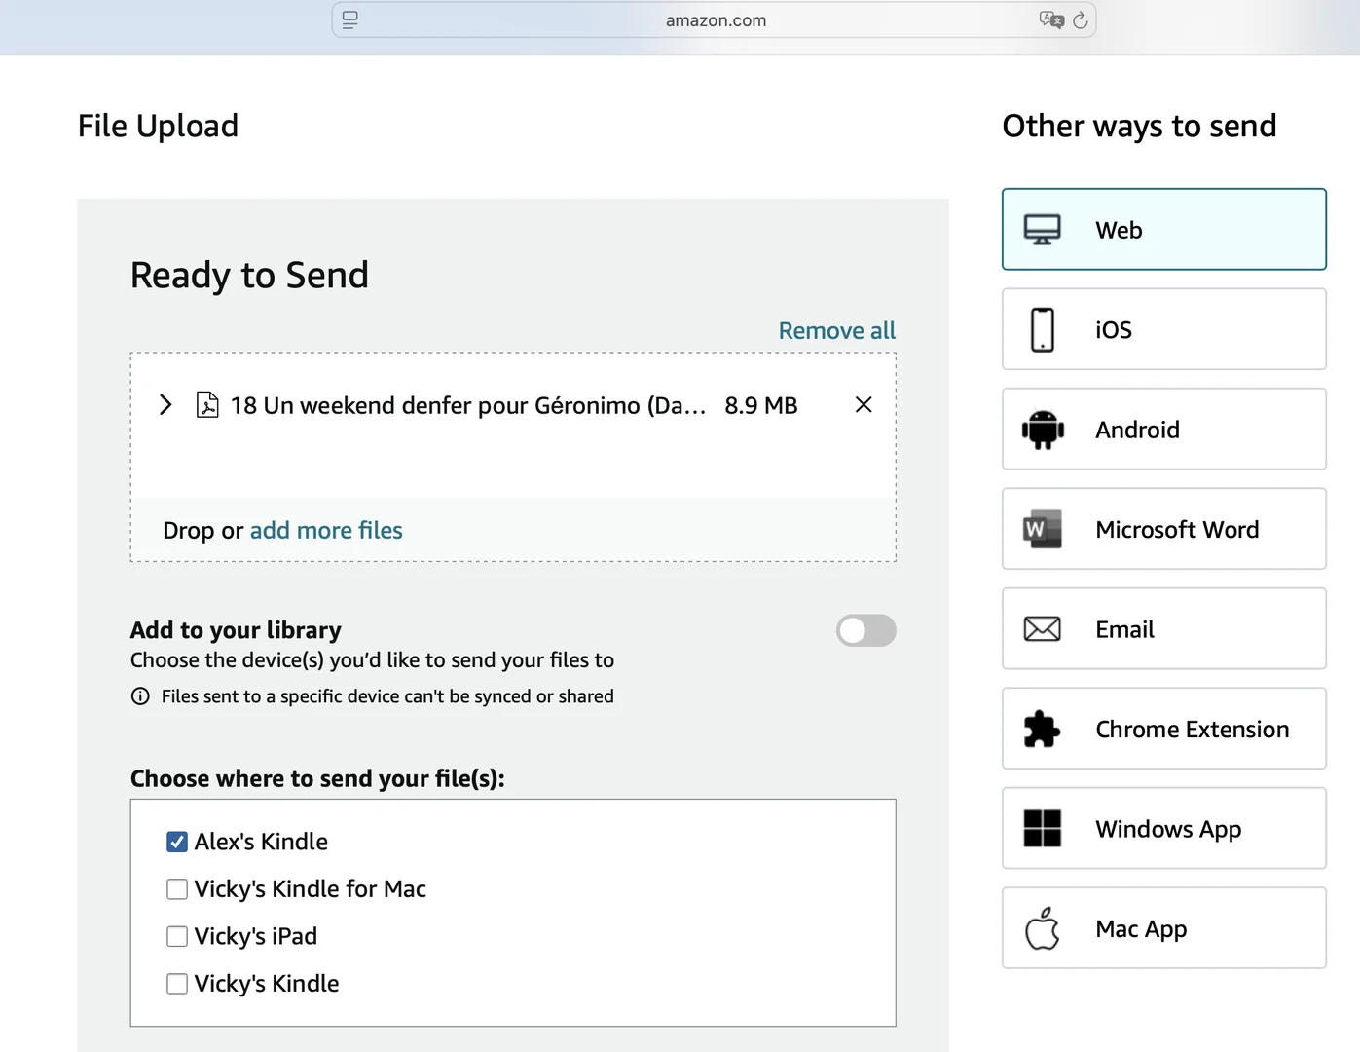1360x1052 pixels.
Task: Click the Chrome Extension puzzle icon
Action: [x=1042, y=729]
